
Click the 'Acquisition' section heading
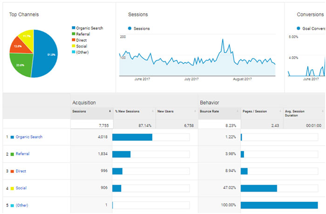pyautogui.click(x=84, y=103)
